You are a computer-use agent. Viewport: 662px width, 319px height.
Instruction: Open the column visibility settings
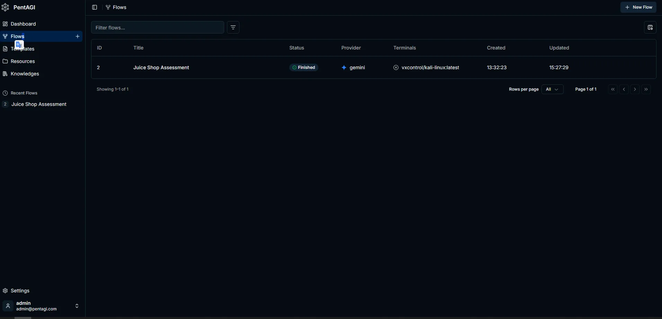click(x=650, y=27)
